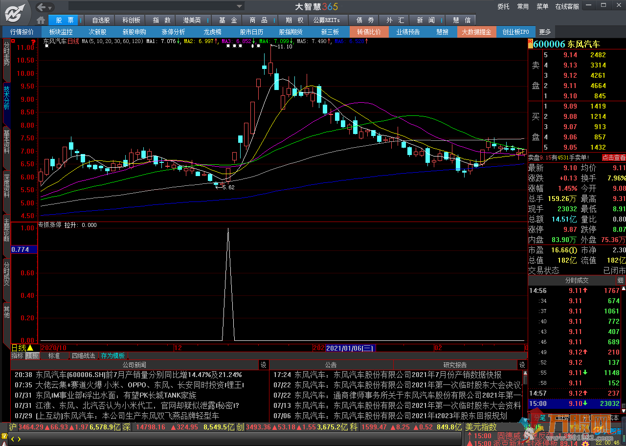Image resolution: width=626 pixels, height=446 pixels.
Task: Open 研究报告 settings 设 button
Action: click(x=522, y=365)
